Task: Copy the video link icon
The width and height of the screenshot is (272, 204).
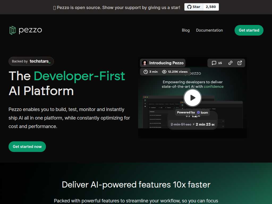Action: tap(230, 63)
